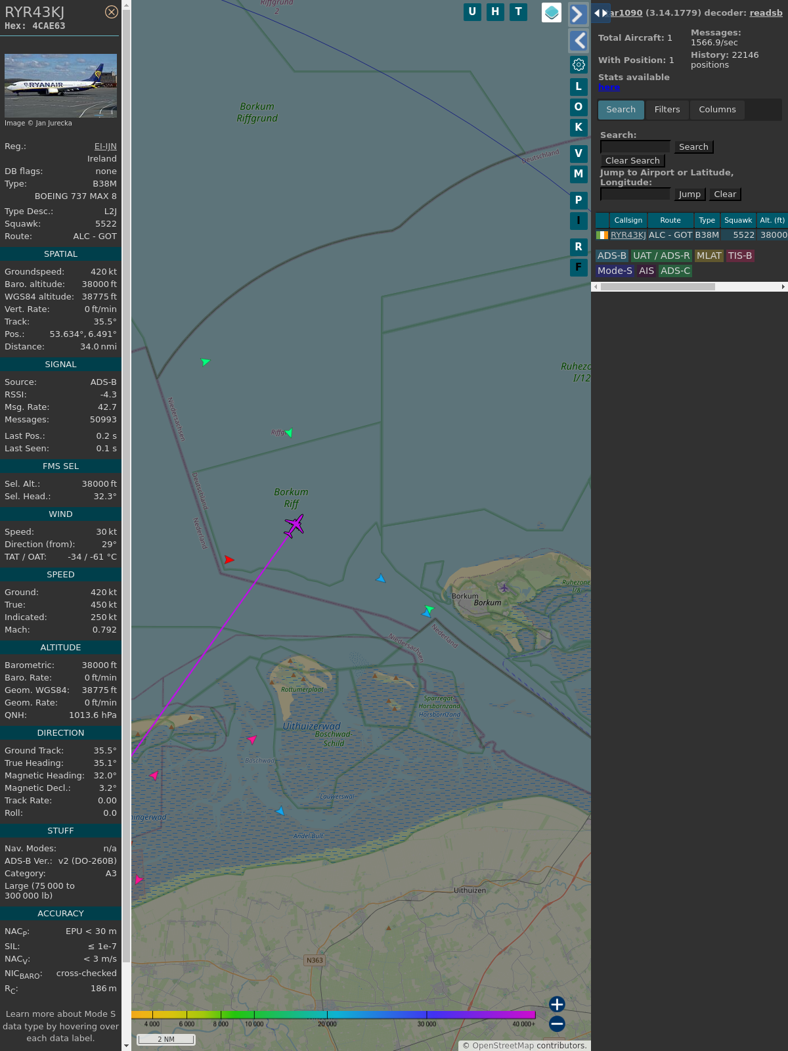Toggle the T map button
Image resolution: width=788 pixels, height=1051 pixels.
click(x=519, y=12)
